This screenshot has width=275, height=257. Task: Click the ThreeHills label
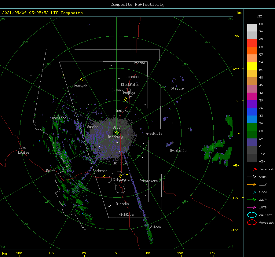tap(153, 134)
